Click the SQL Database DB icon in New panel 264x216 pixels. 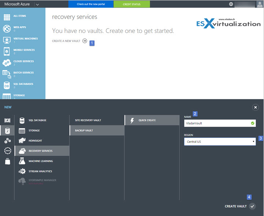pyautogui.click(x=22, y=120)
